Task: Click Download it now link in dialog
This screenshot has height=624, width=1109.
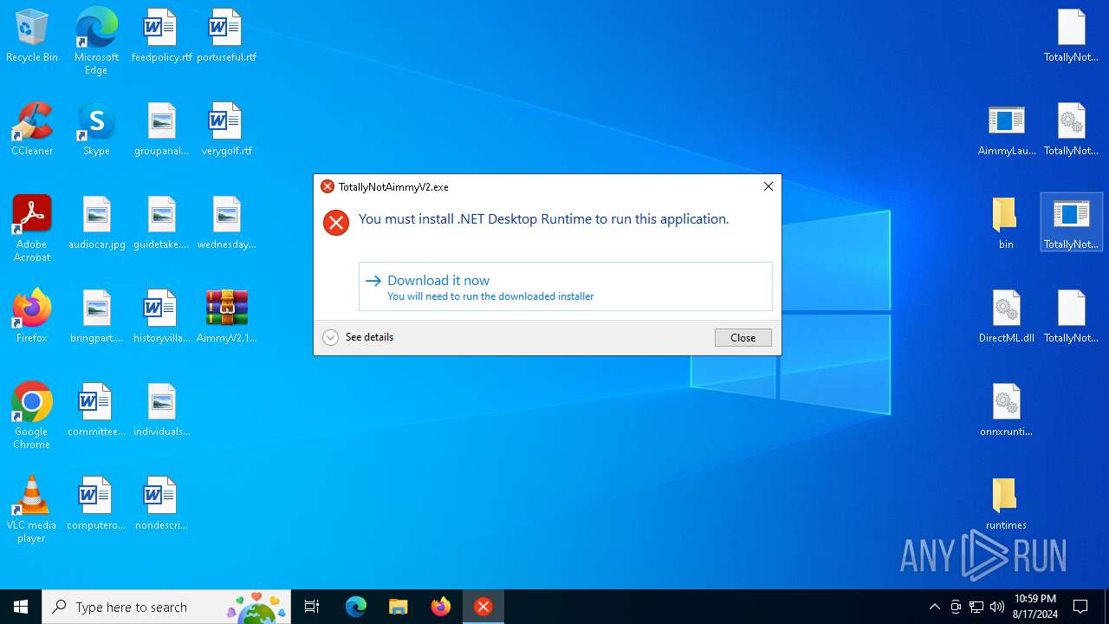Action: [x=566, y=287]
